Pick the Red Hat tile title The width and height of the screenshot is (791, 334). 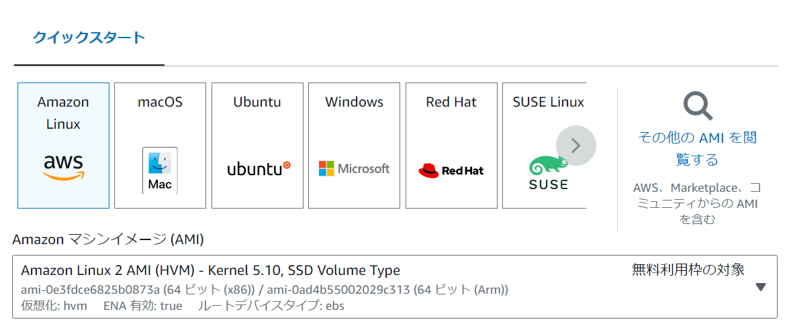(451, 102)
